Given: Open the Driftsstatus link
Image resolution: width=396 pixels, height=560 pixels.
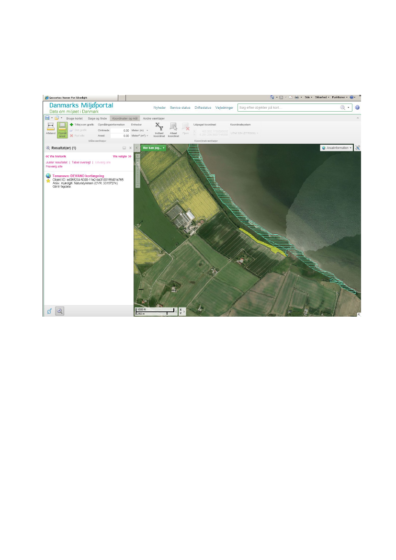Looking at the screenshot, I should 203,107.
